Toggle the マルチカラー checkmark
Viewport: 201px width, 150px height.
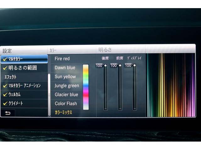pos(5,59)
